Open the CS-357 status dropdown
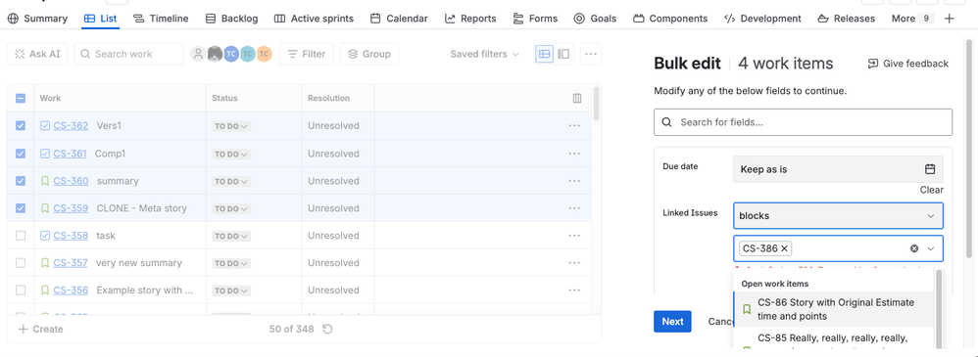978x357 pixels. (231, 263)
